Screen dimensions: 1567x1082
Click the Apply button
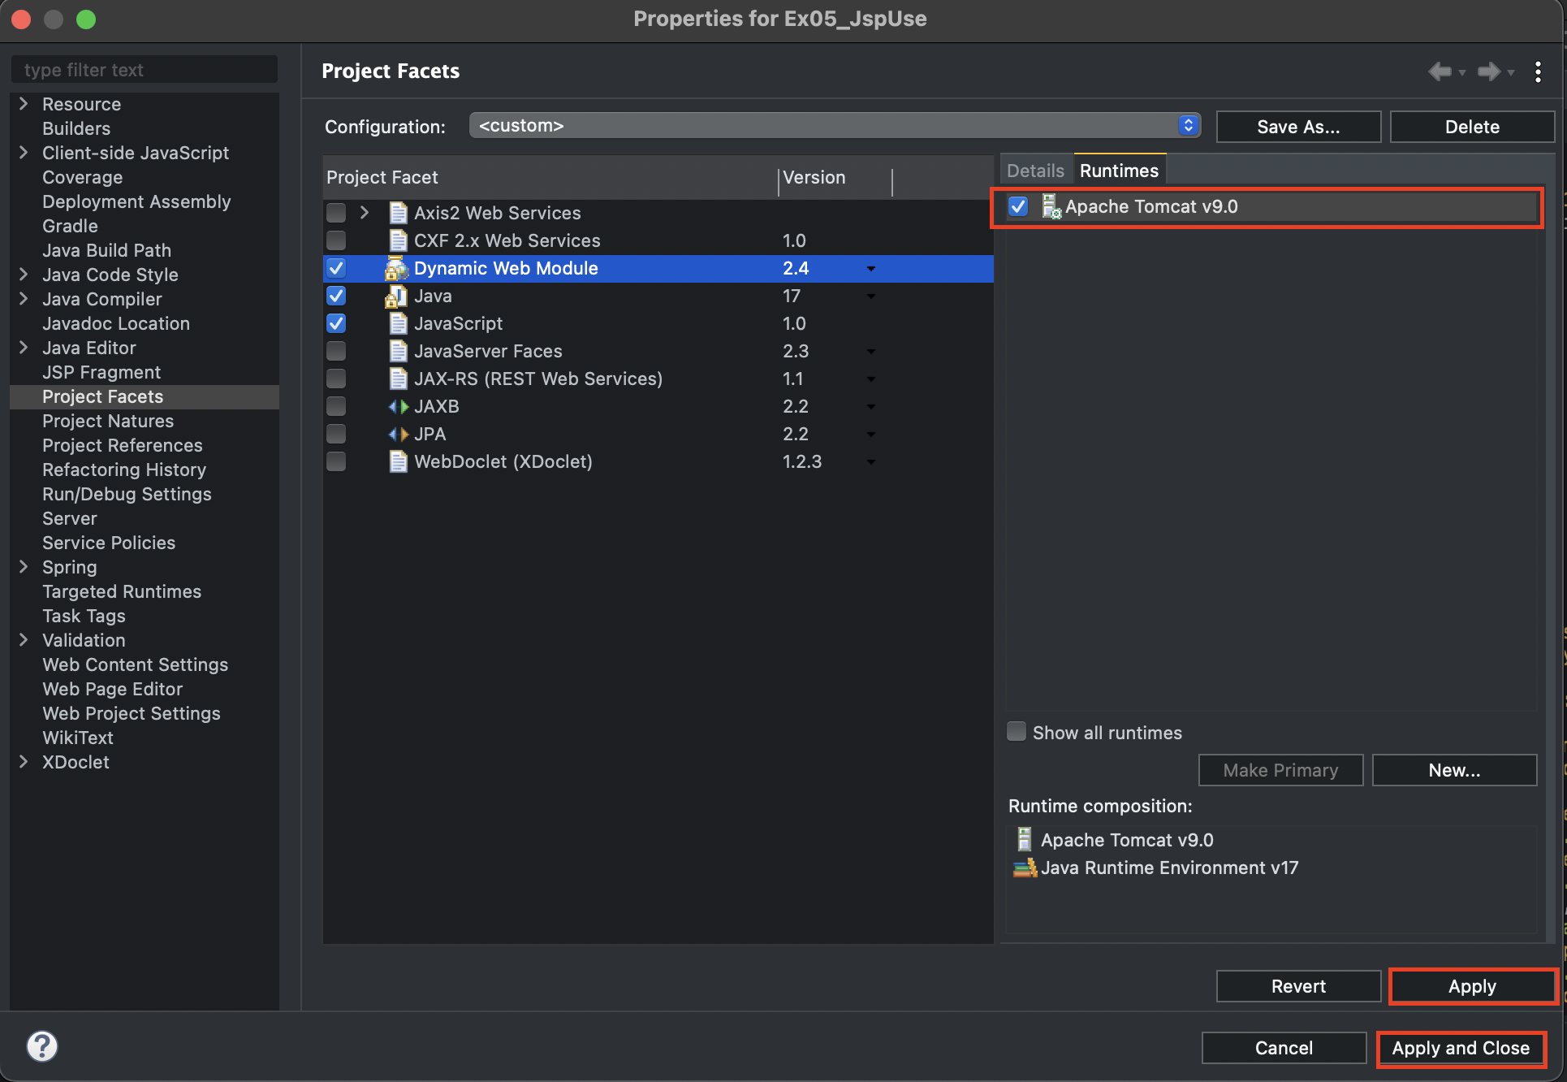[x=1472, y=986]
